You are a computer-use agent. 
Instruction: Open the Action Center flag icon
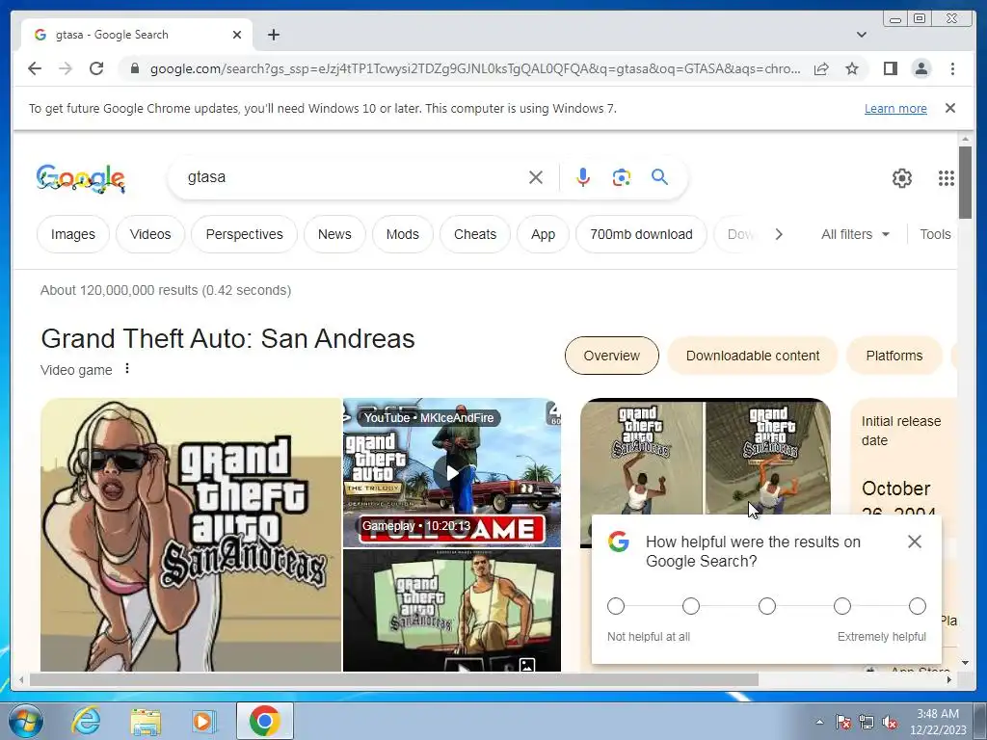tap(843, 723)
